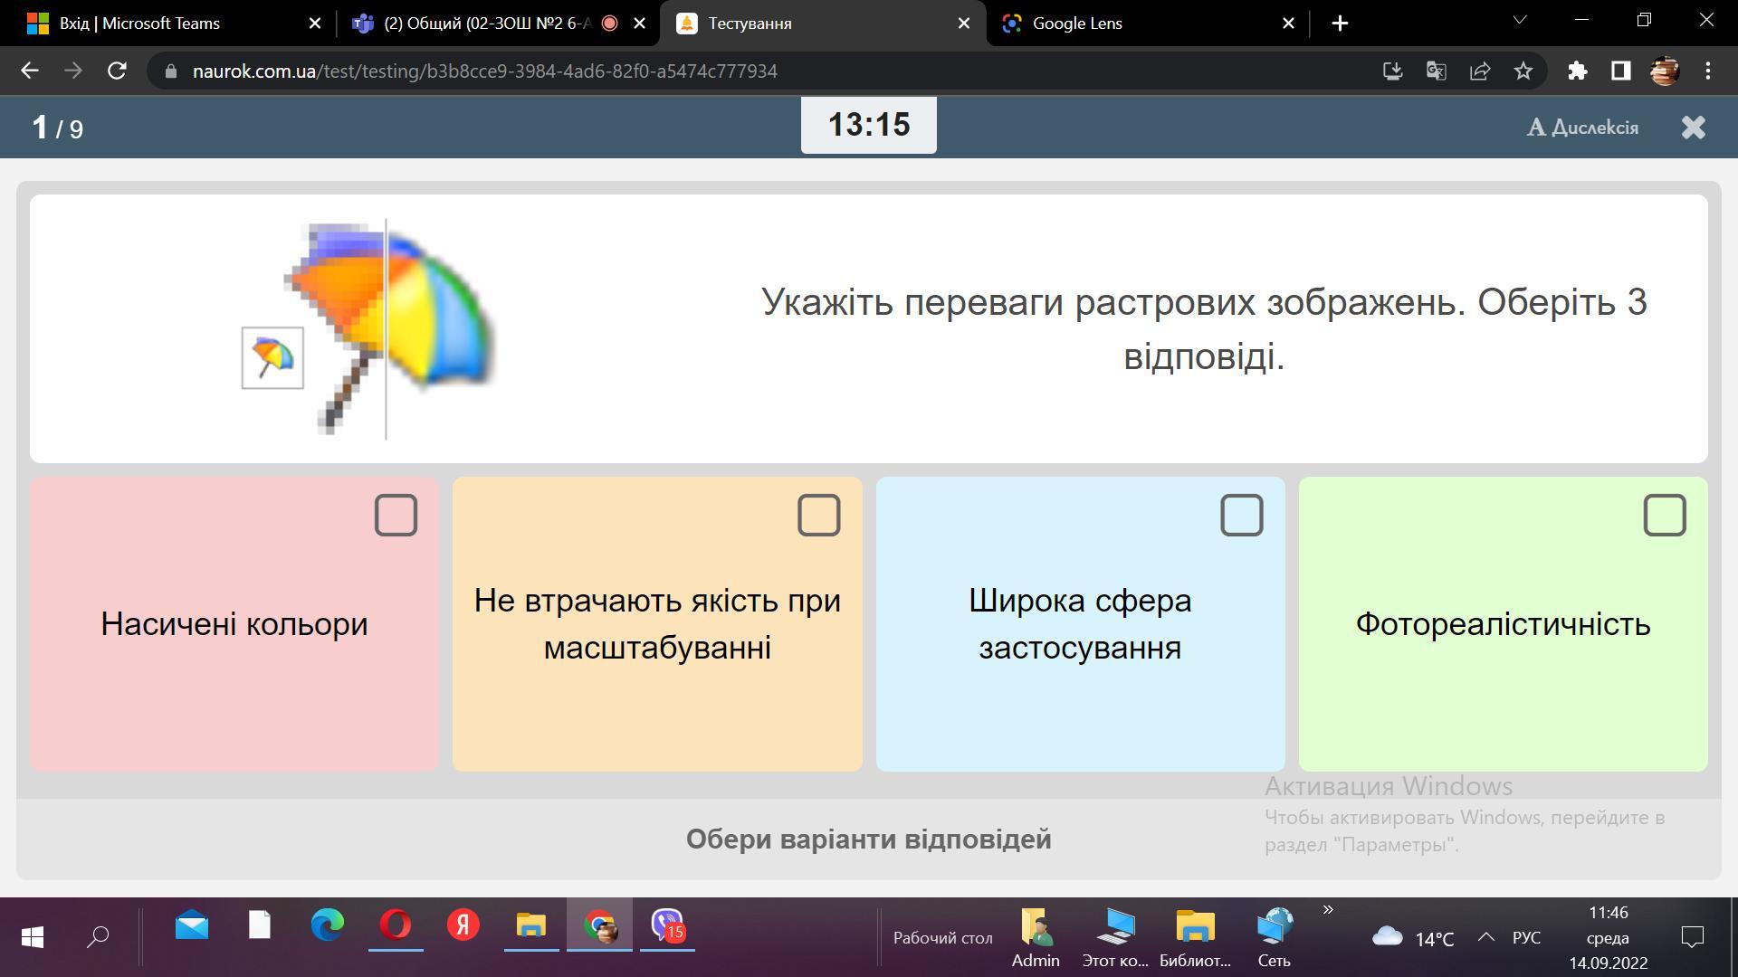Viewport: 1738px width, 977px height.
Task: Expand the 'Рабочий стол' toolbar chevron
Action: 1328,910
